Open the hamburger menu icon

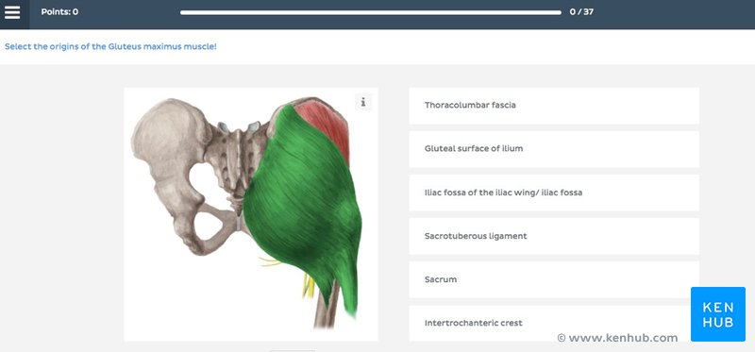(12, 12)
